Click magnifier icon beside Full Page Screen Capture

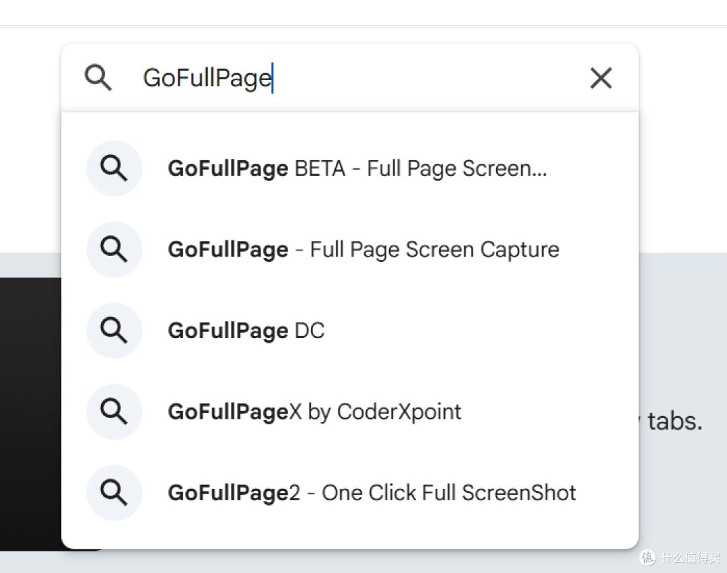coord(114,249)
